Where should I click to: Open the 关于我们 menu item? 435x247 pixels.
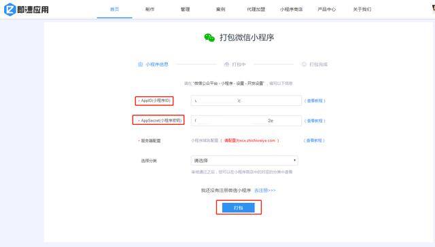click(x=362, y=9)
